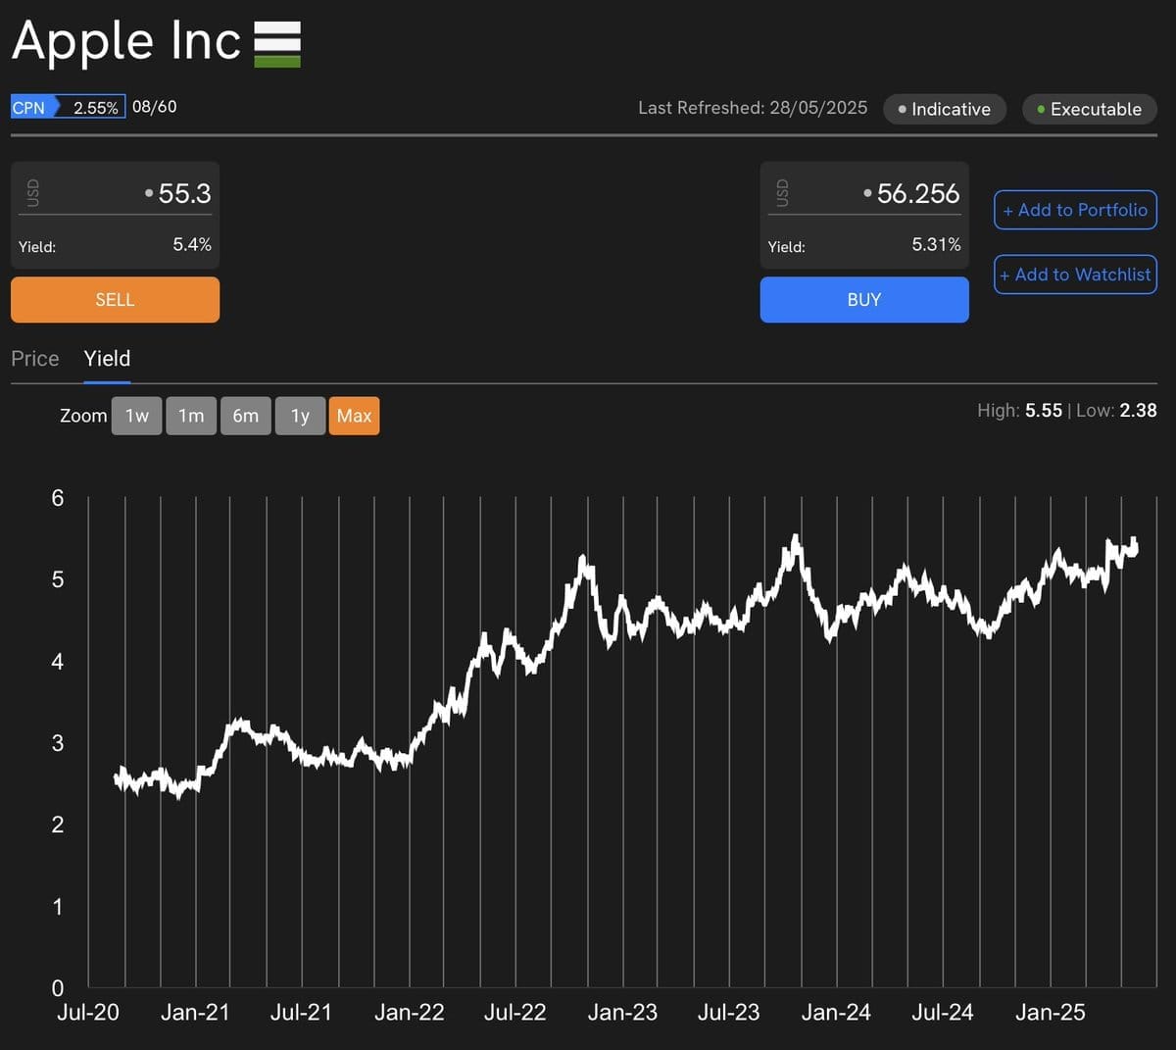
Task: Click the yield line peak near Jan-23
Action: coord(584,561)
